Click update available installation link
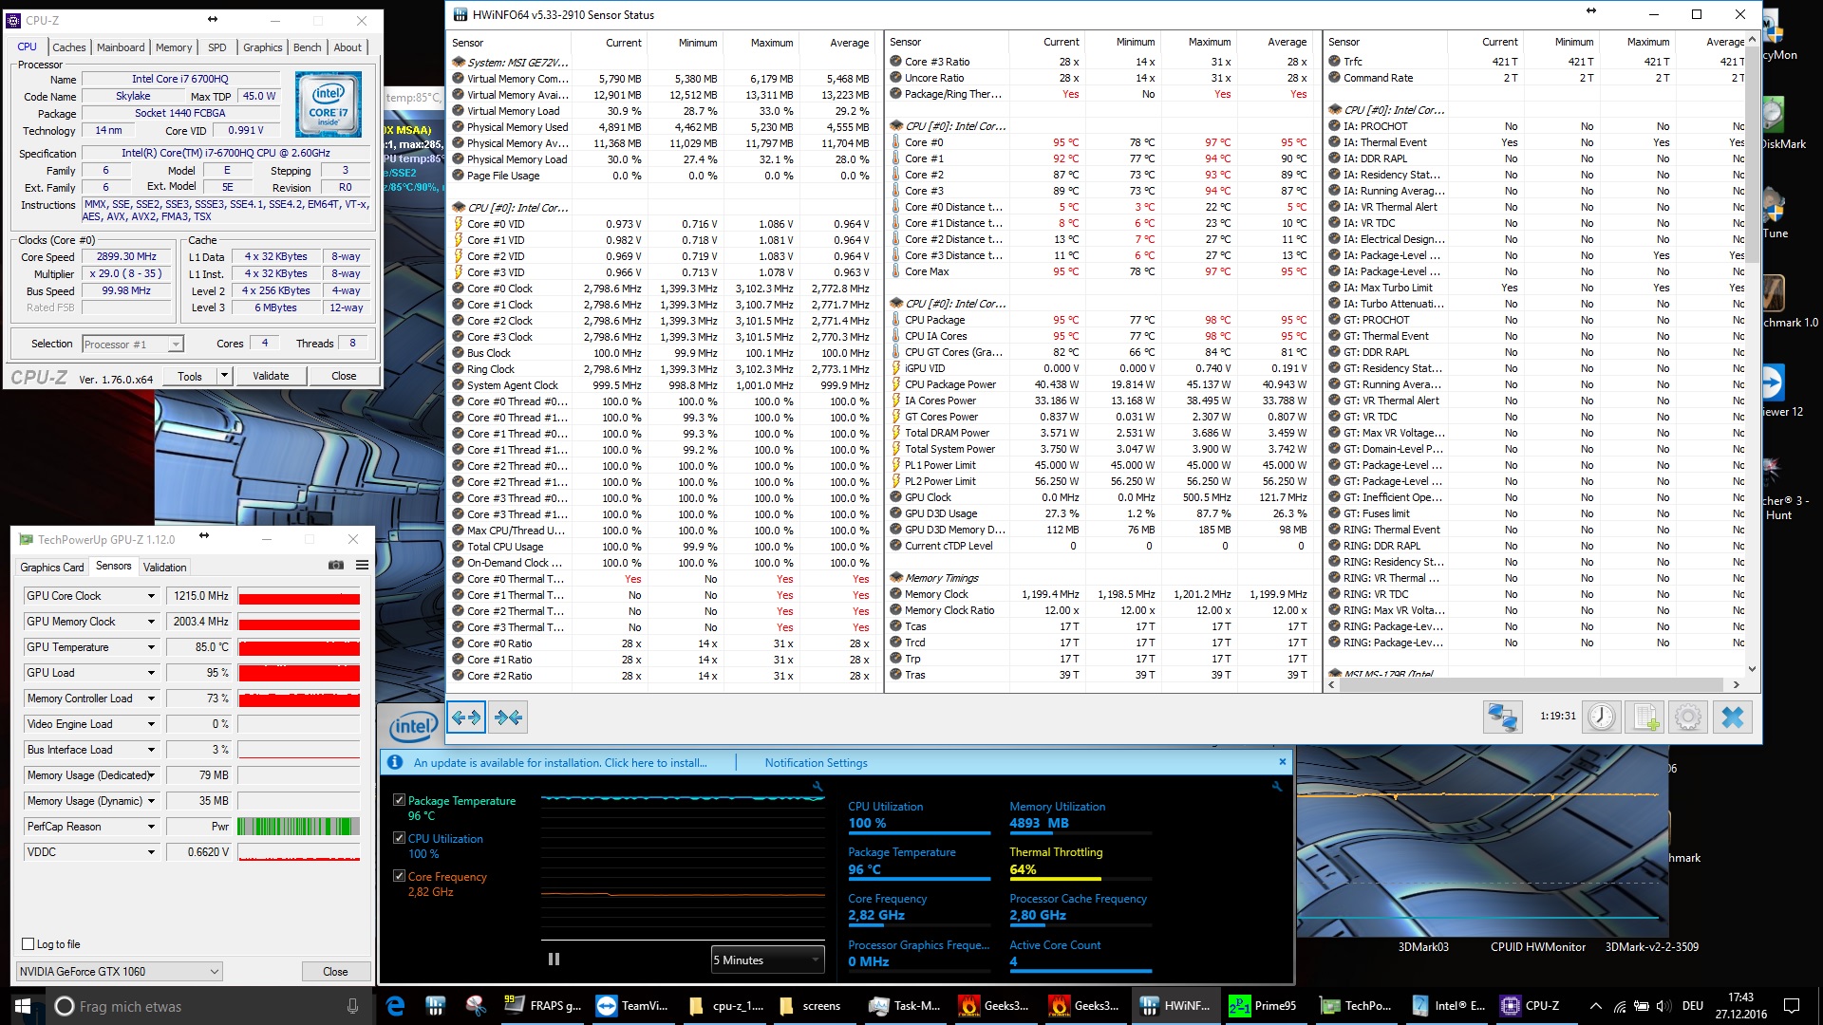 pyautogui.click(x=560, y=762)
